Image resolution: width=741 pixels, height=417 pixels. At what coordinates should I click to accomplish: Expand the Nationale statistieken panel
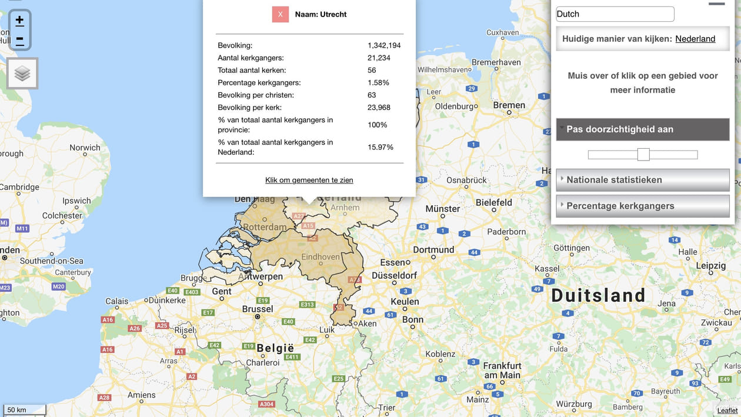pos(642,179)
